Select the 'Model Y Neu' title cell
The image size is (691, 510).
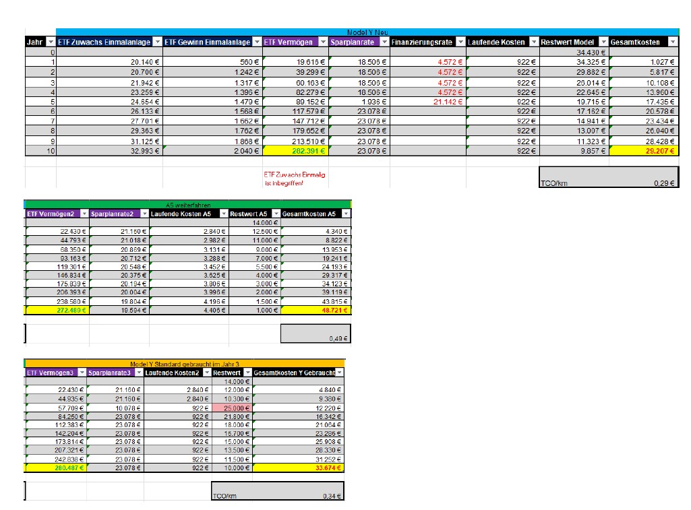[367, 32]
